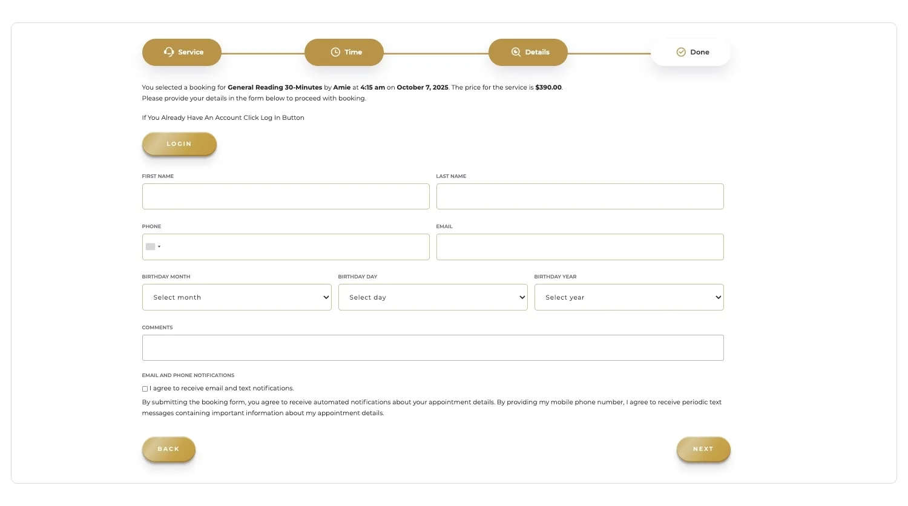Open the Select month dropdown
Screen dimensions: 908x506
click(x=236, y=297)
